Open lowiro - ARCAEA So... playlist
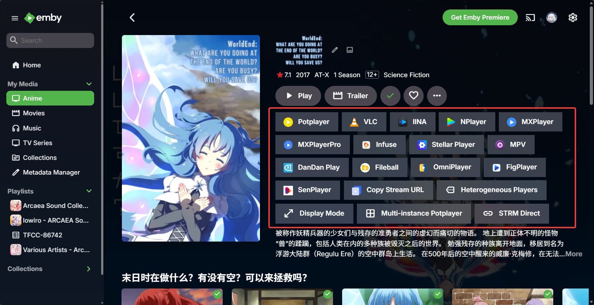The height and width of the screenshot is (305, 594). (x=50, y=221)
